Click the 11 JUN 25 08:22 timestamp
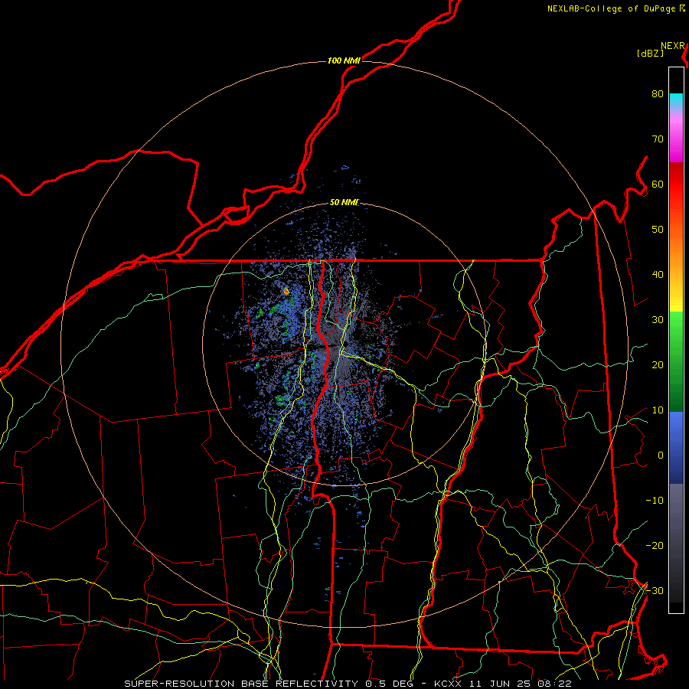 pos(521,684)
